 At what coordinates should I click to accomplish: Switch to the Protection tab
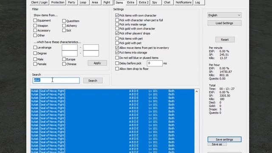[x=58, y=3]
